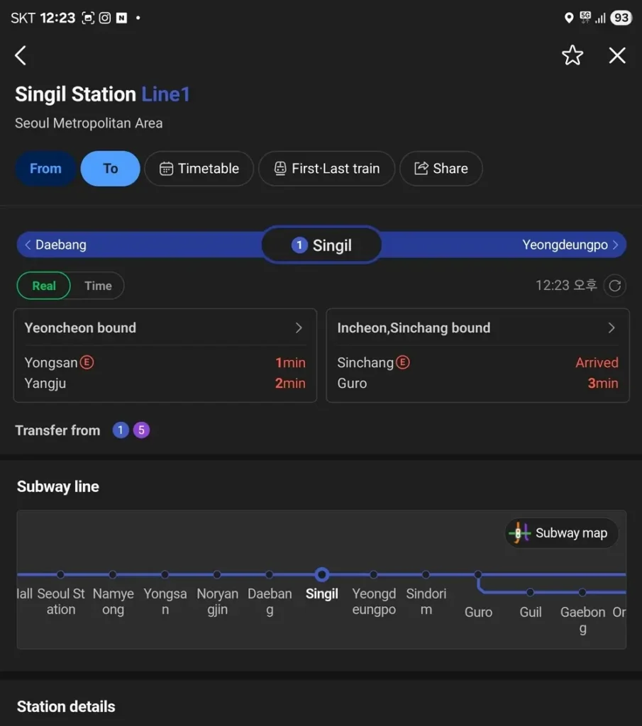Screen dimensions: 642x726
Task: Expand Yeoncheon bound arrivals chevron
Action: pyautogui.click(x=299, y=328)
